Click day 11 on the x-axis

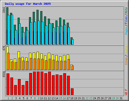(x=45, y=98)
